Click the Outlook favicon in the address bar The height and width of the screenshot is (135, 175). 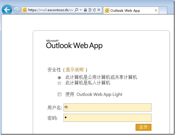(x=25, y=10)
